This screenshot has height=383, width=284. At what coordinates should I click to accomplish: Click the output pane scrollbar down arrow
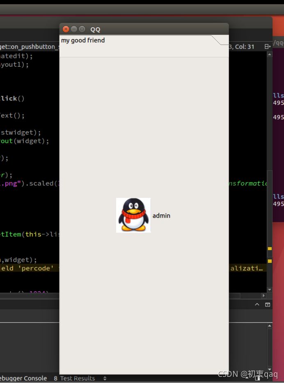tap(270, 369)
